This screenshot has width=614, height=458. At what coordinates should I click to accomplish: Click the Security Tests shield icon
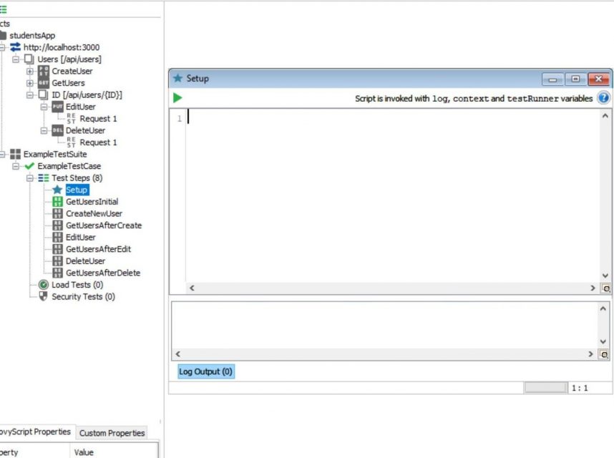(x=42, y=296)
